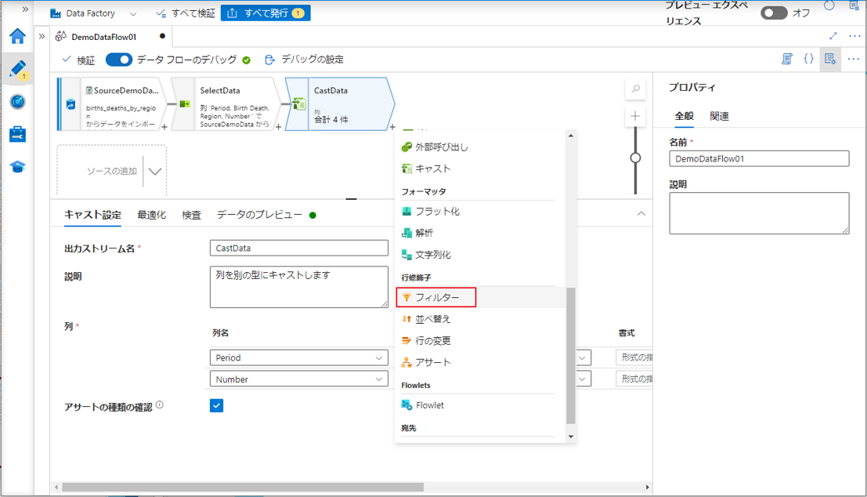Switch to キャスト設定 tab
This screenshot has width=867, height=497.
[x=92, y=215]
